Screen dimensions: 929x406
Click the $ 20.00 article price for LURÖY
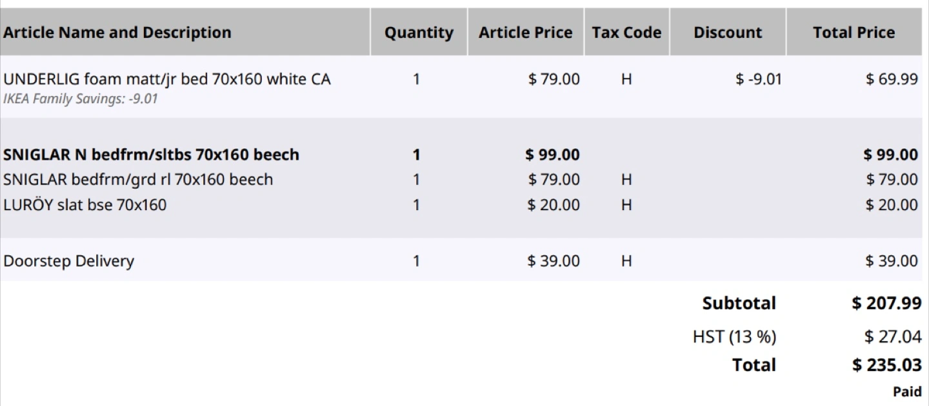553,205
